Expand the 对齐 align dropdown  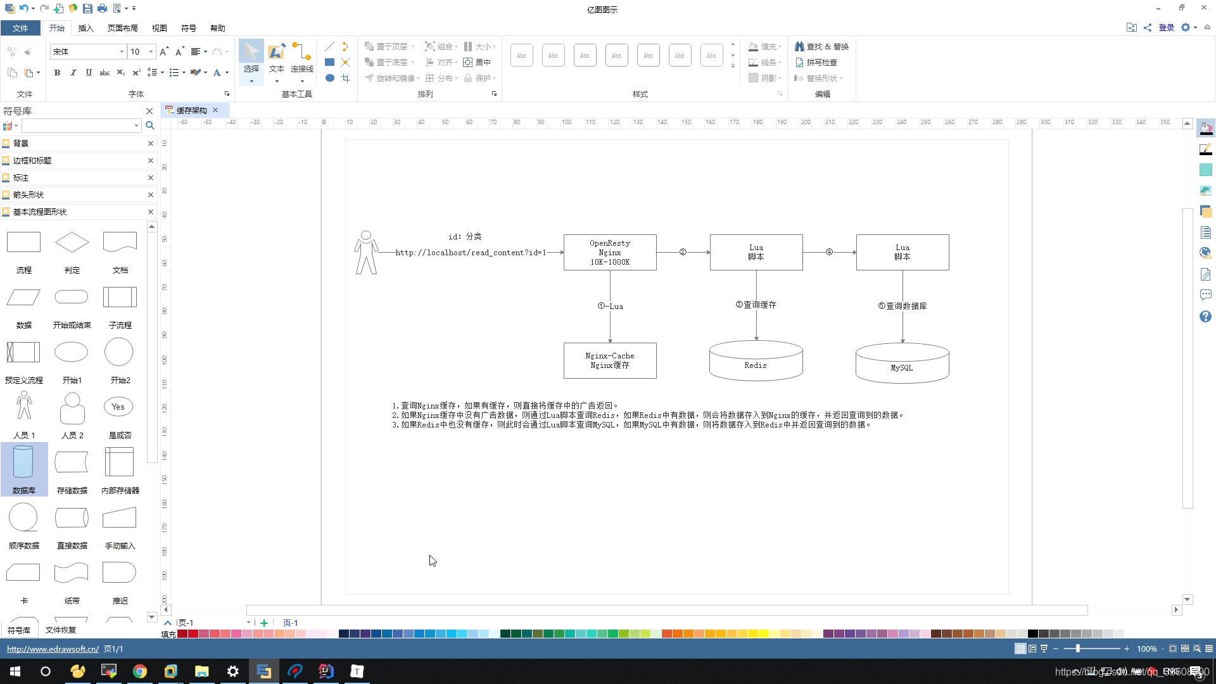(456, 63)
